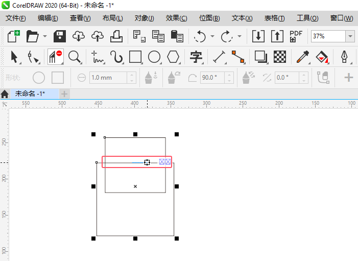Click the Import down-arrow icon
The height and width of the screenshot is (261, 358).
[258, 36]
